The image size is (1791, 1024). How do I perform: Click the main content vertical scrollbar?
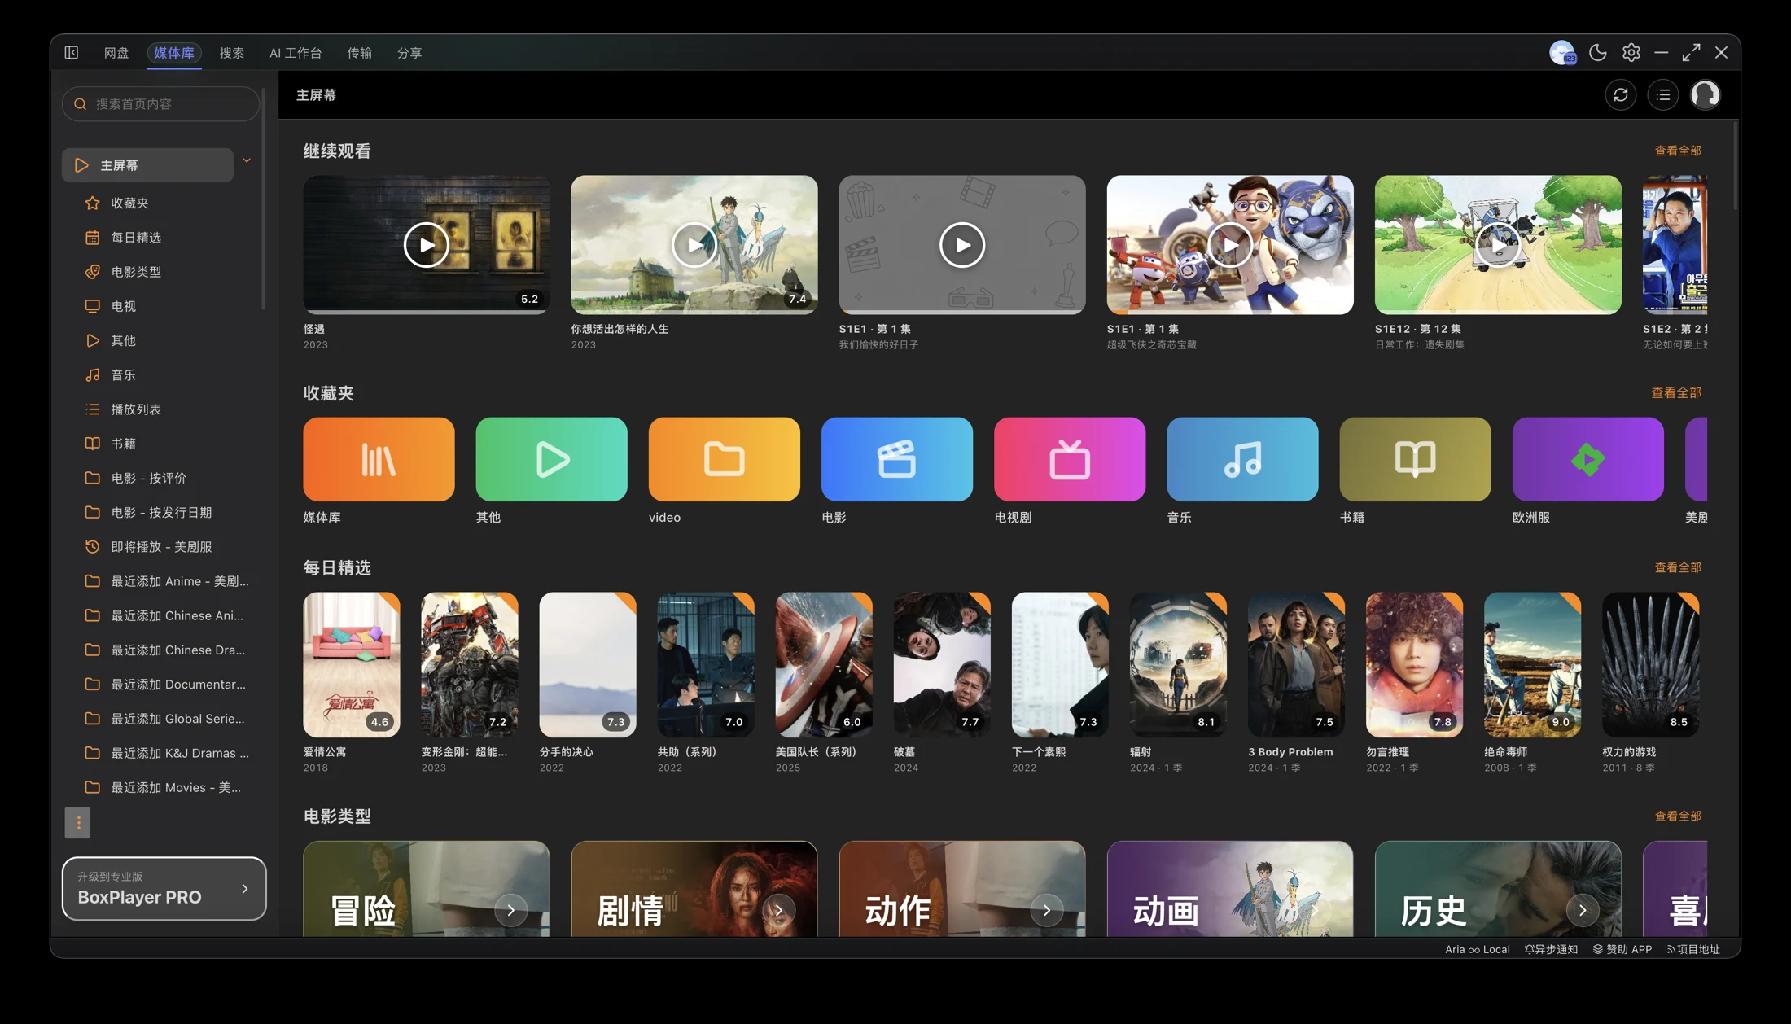pos(1735,167)
